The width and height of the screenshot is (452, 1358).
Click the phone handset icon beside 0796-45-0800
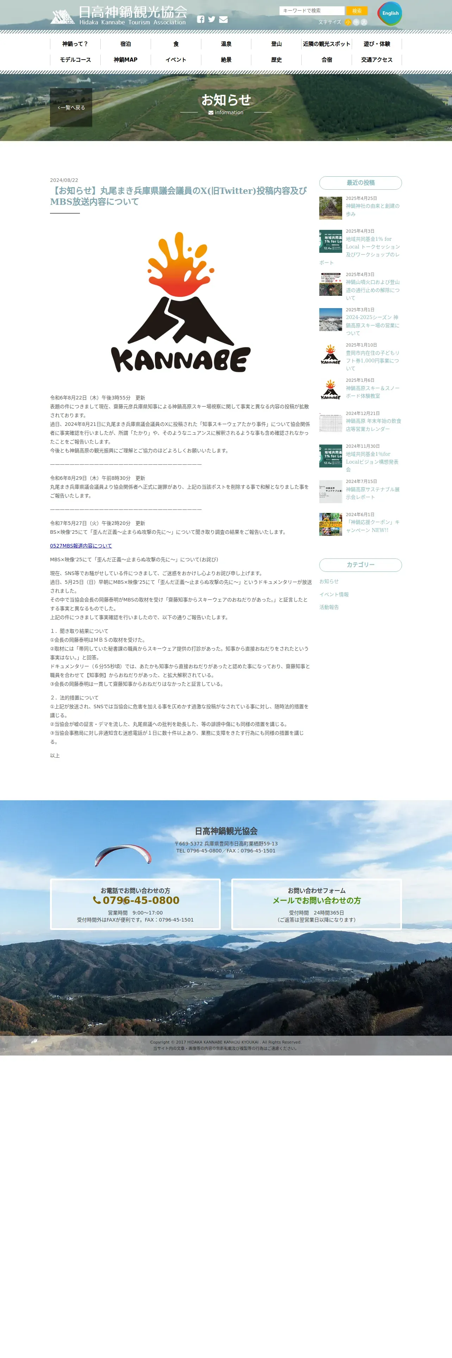[97, 900]
